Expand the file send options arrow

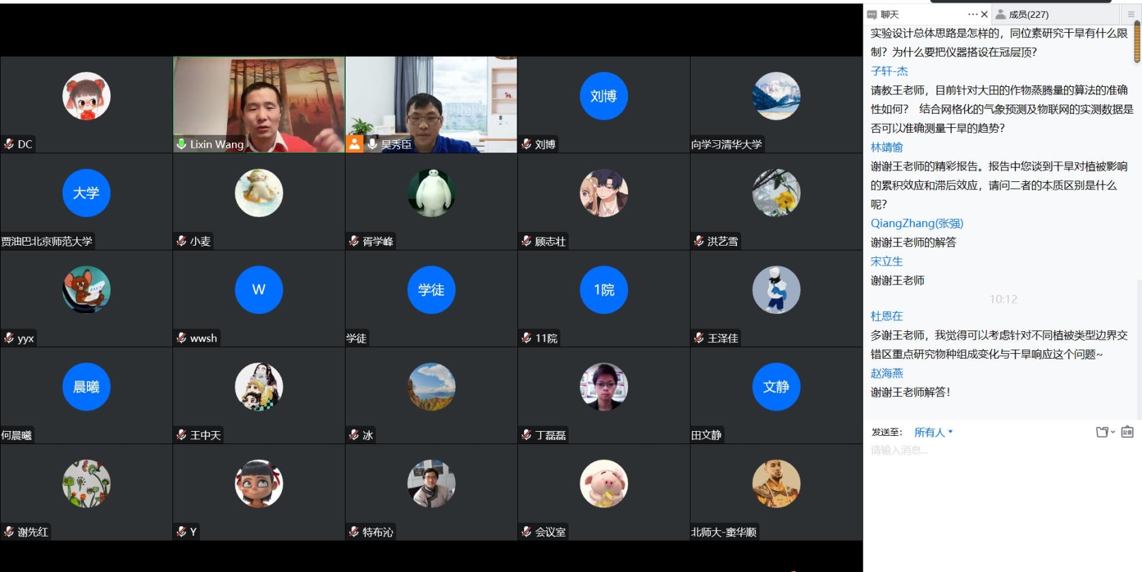click(1113, 432)
